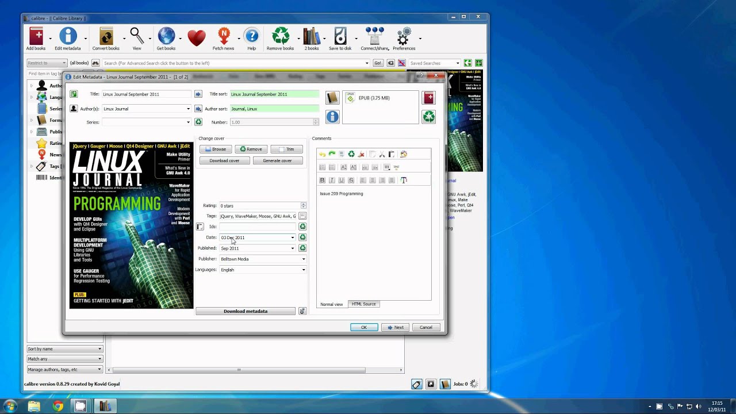The width and height of the screenshot is (736, 414).
Task: Open the Match any dropdown
Action: coord(65,359)
